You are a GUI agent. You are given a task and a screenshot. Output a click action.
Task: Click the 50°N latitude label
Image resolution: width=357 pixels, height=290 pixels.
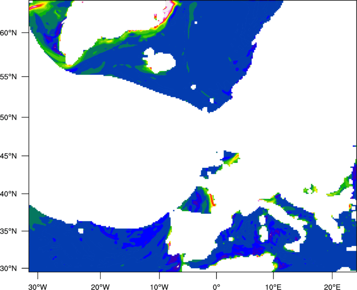(x=8, y=117)
